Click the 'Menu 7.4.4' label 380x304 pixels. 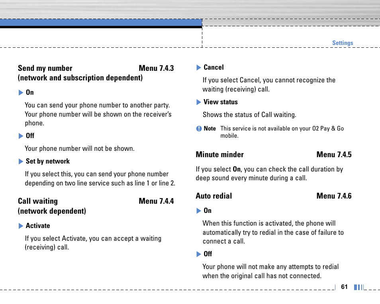click(x=156, y=201)
